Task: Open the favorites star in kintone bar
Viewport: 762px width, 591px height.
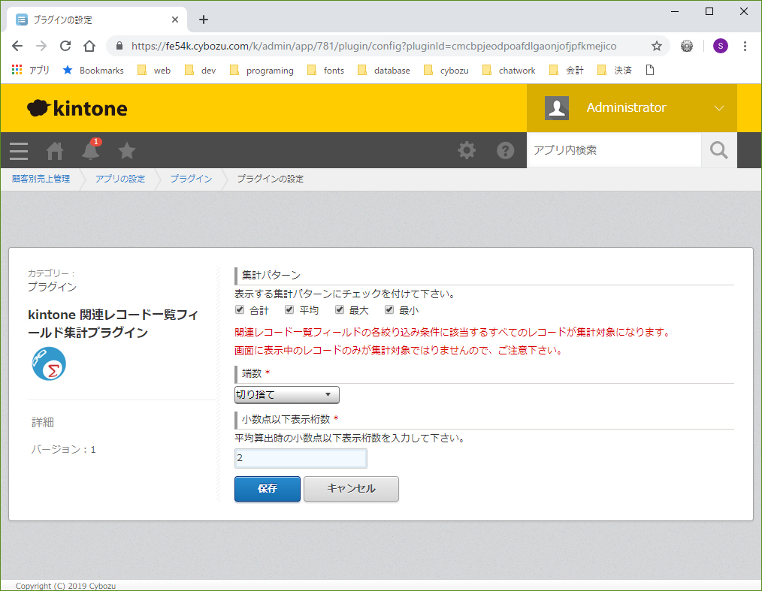Action: coord(127,150)
